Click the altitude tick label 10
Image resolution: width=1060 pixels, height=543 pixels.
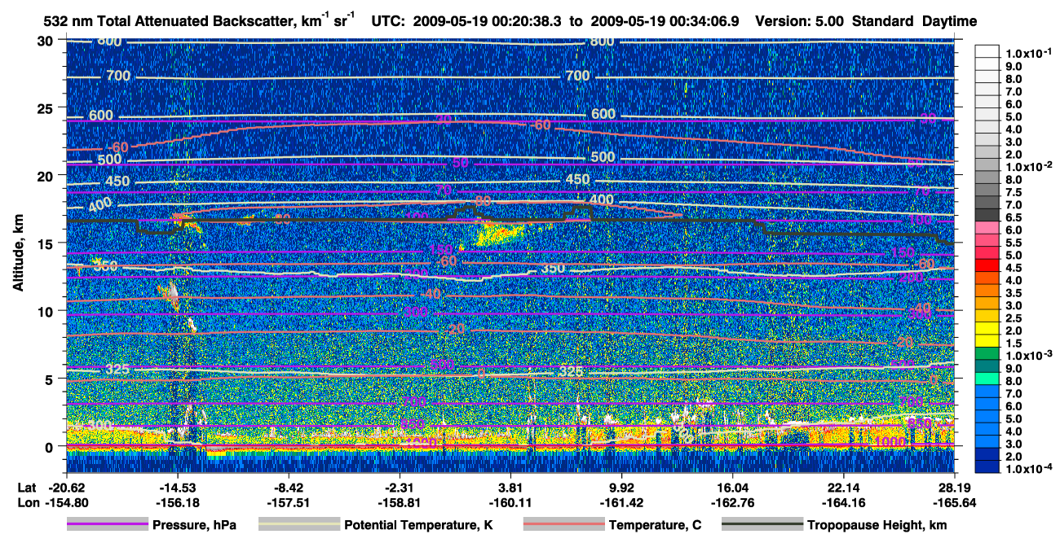coord(47,311)
